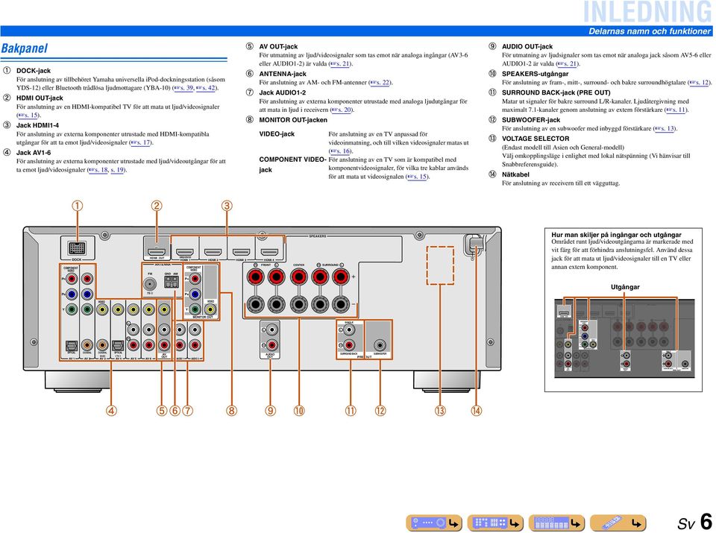Image resolution: width=716 pixels, height=533 pixels.
Task: Click the SUBWOOFER pre-out jack in diagram
Action: tap(379, 345)
